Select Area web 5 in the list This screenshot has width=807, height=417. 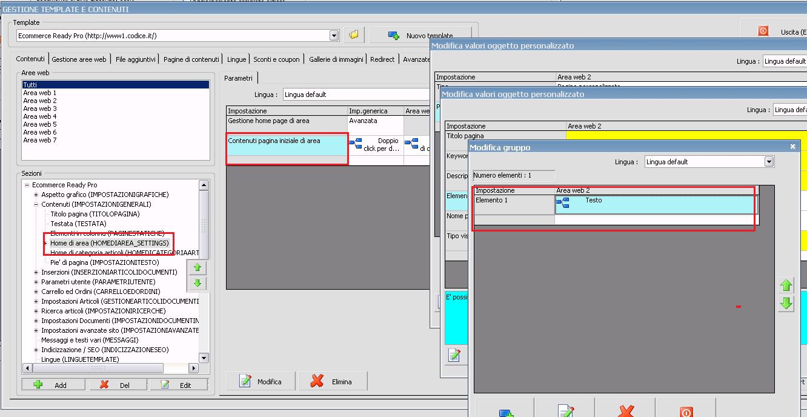(x=115, y=124)
